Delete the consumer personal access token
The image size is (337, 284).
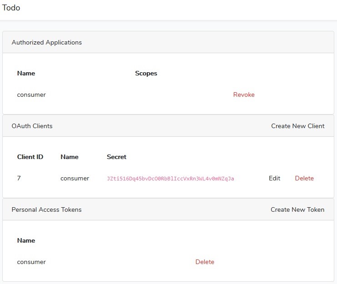coord(205,262)
